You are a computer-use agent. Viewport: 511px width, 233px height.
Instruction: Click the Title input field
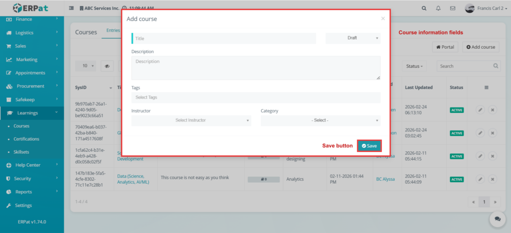tap(224, 38)
